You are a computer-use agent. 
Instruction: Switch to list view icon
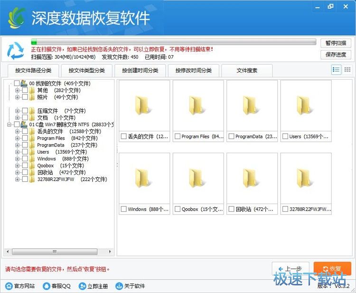[x=336, y=70]
